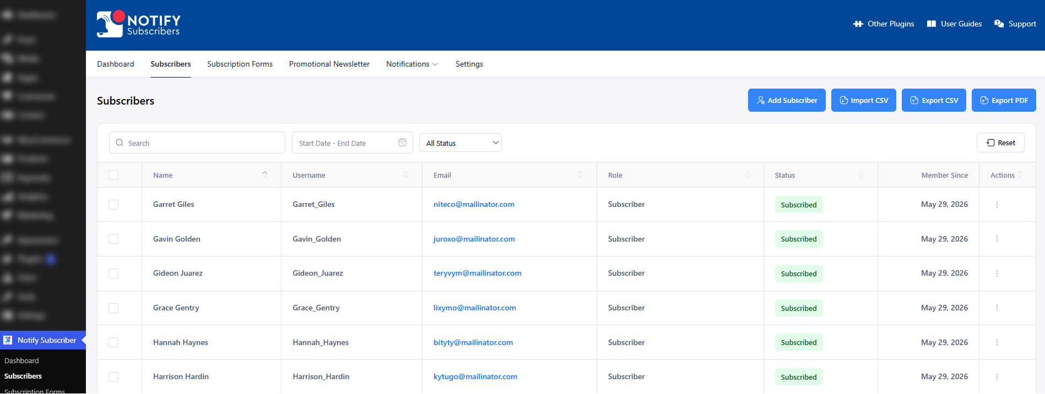The width and height of the screenshot is (1045, 394).
Task: Sort by Role column arrow
Action: 748,174
